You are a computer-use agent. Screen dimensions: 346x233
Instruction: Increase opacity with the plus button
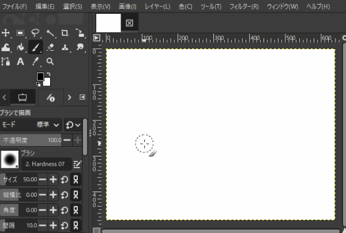tap(78, 140)
